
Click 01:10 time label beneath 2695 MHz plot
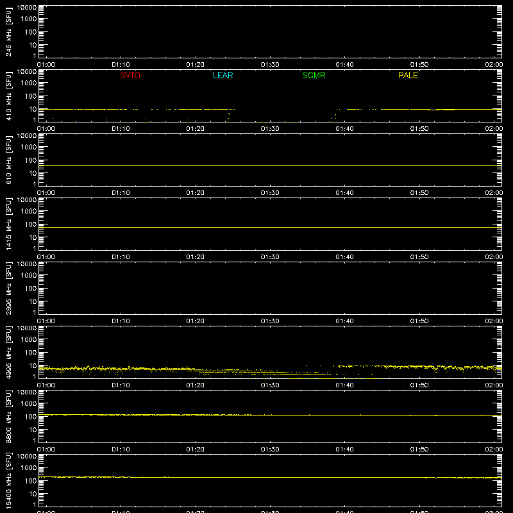pos(121,321)
